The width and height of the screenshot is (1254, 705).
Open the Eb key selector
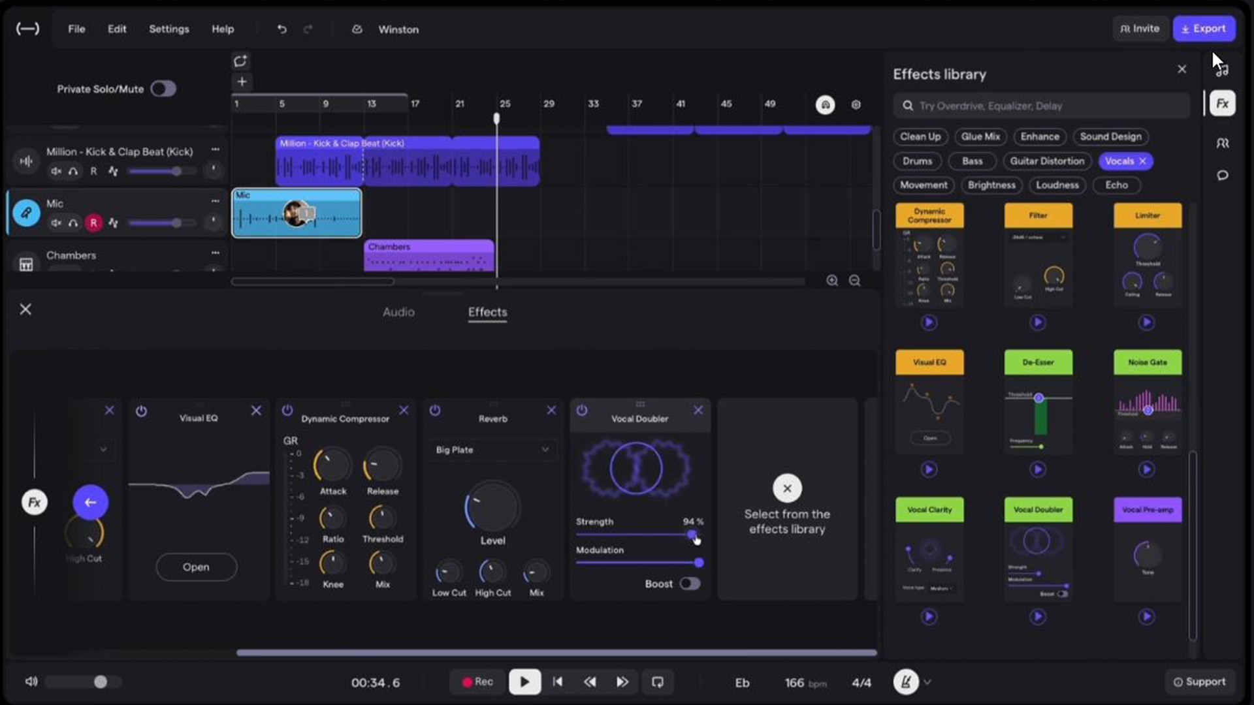(x=742, y=683)
